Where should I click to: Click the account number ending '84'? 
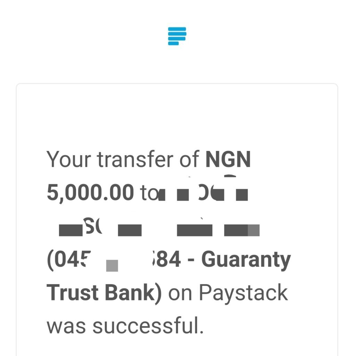(167, 259)
